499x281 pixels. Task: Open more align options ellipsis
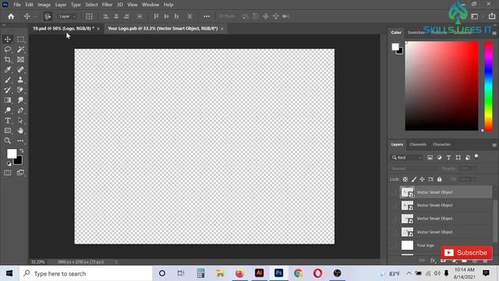coord(207,16)
